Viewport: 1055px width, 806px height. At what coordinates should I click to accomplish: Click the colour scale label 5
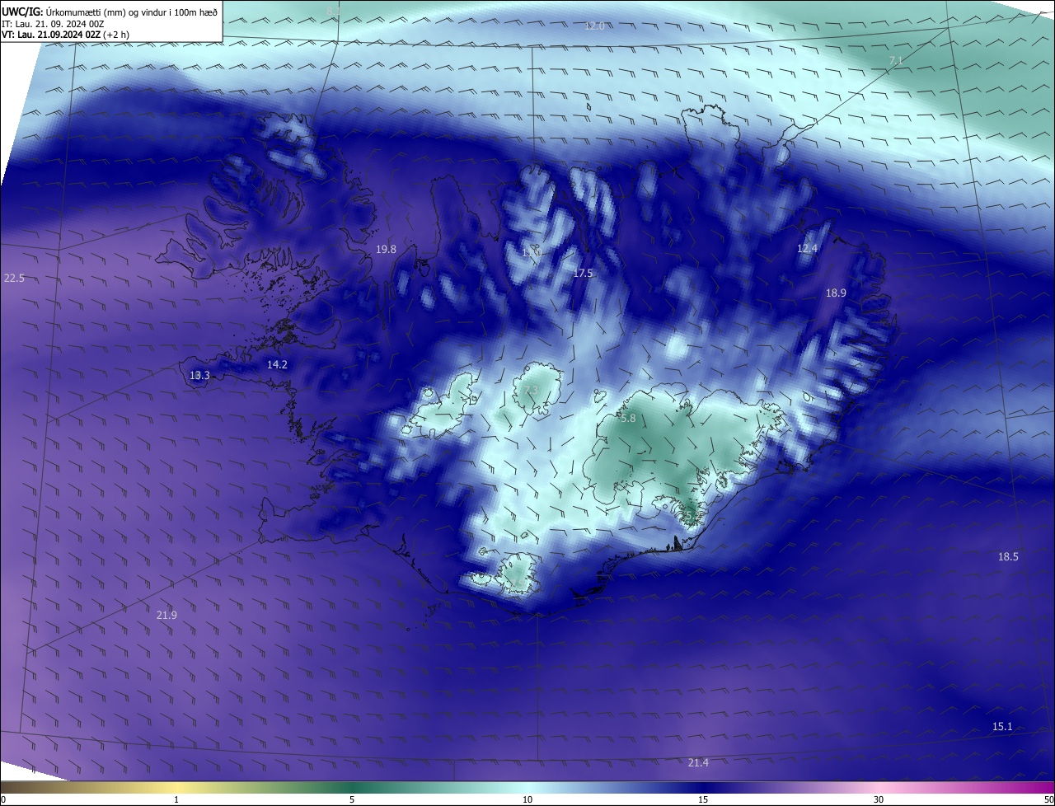tap(352, 799)
